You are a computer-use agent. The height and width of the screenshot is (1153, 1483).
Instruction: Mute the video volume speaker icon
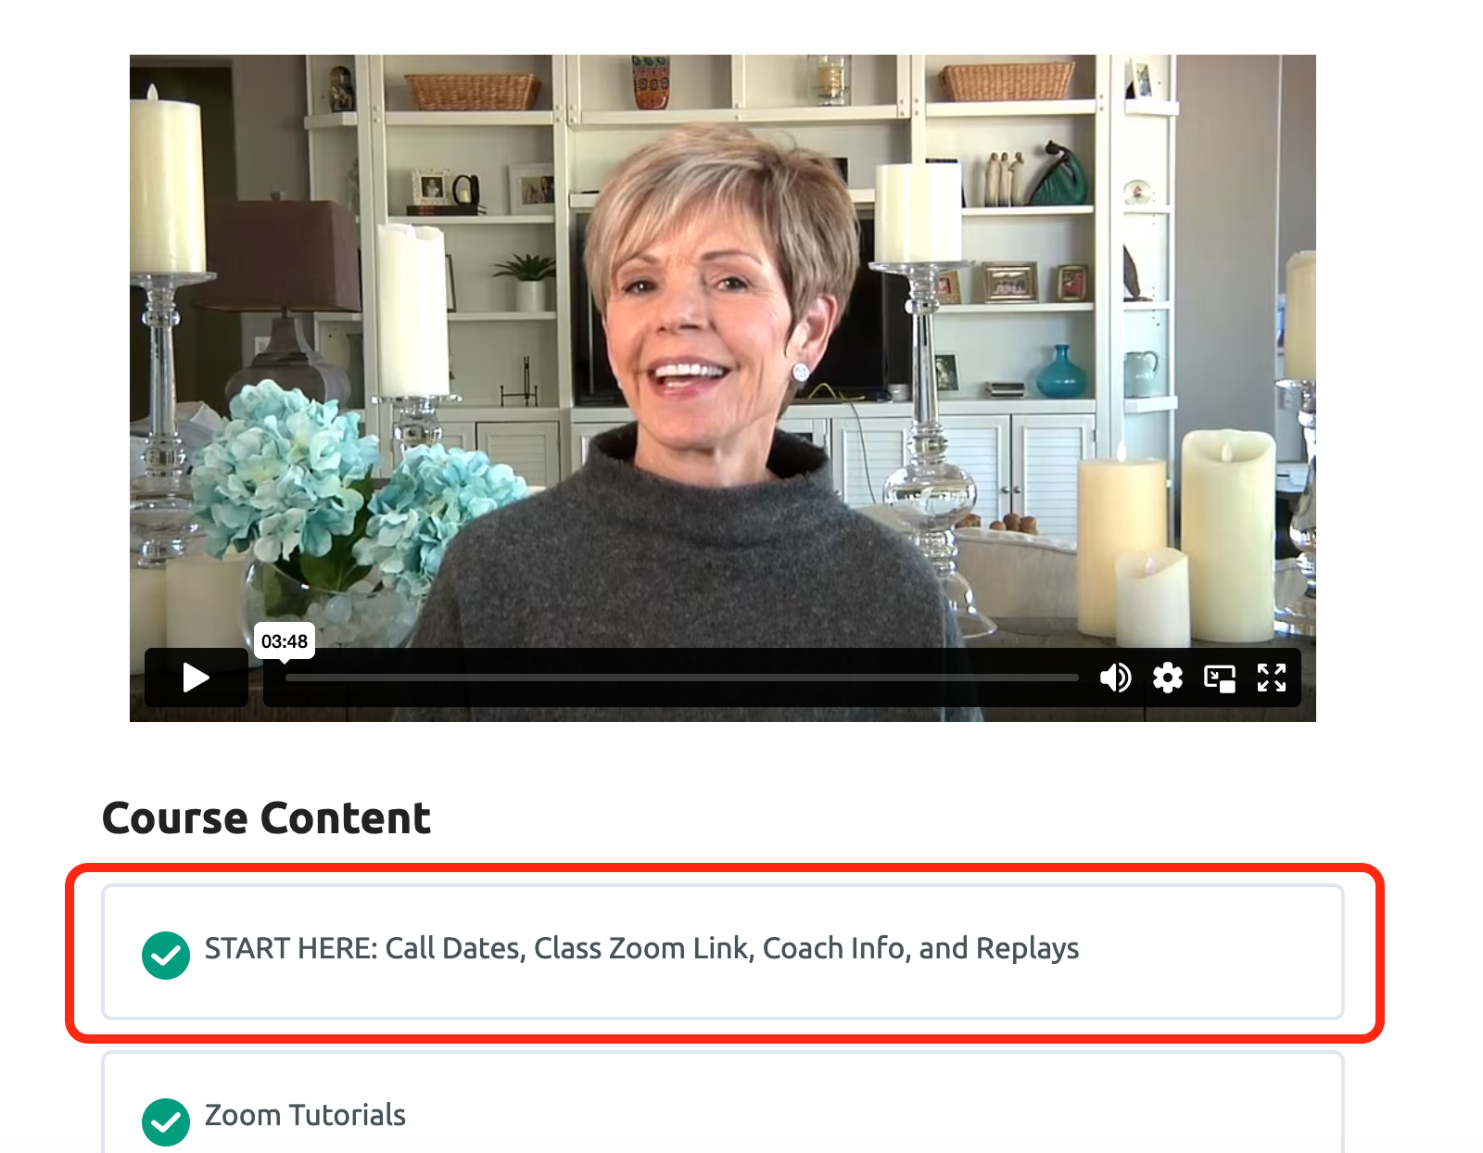(1115, 678)
